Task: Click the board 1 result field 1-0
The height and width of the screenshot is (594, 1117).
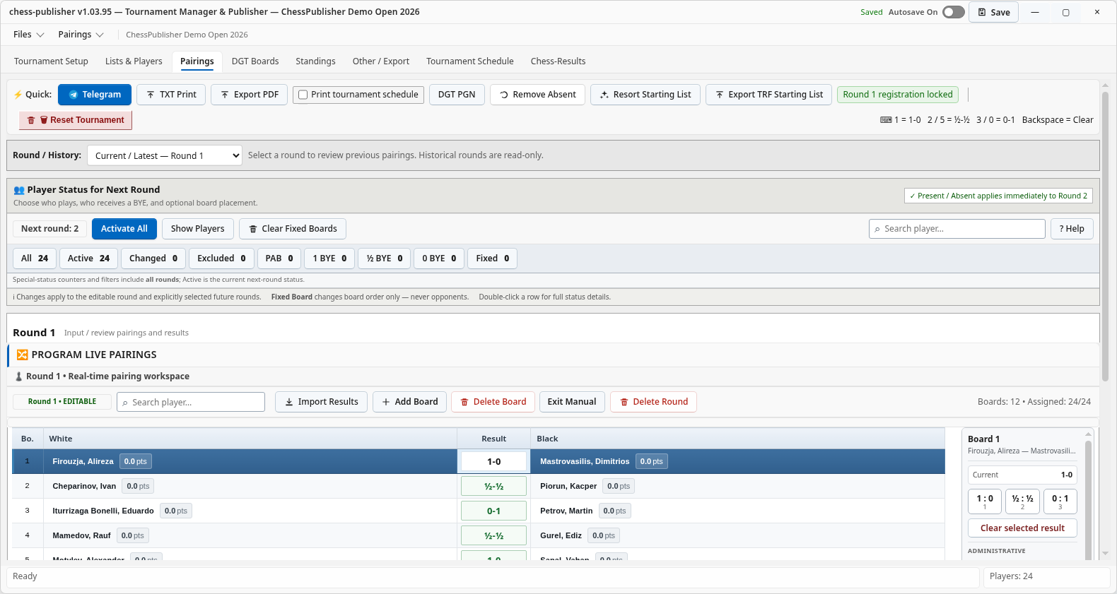Action: coord(493,462)
